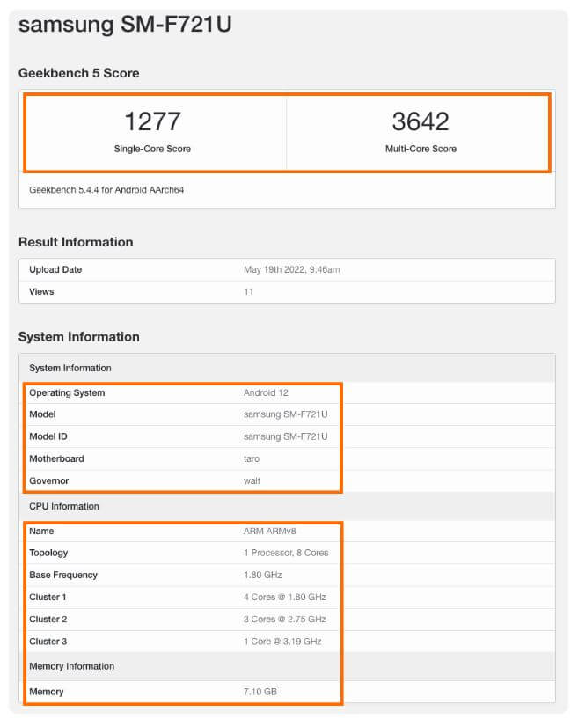This screenshot has width=578, height=726.
Task: Click the 'Model' row label
Action: [42, 414]
